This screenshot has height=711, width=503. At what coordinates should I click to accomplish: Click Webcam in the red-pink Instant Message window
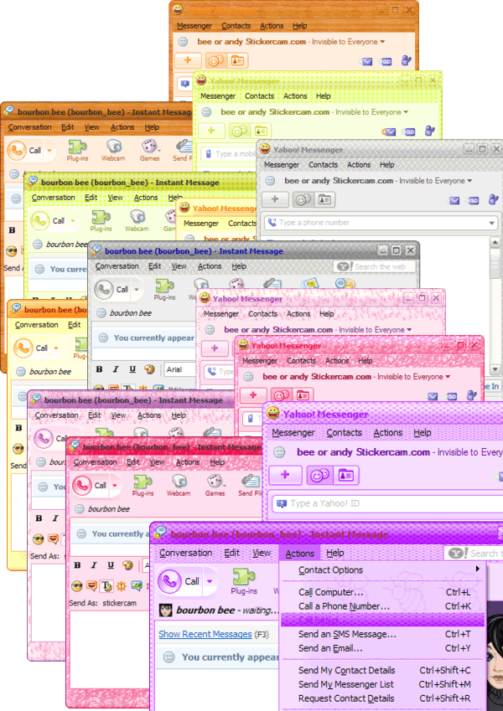point(179,485)
